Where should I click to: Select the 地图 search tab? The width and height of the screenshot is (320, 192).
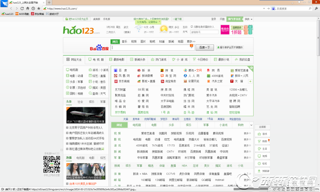point(180,42)
